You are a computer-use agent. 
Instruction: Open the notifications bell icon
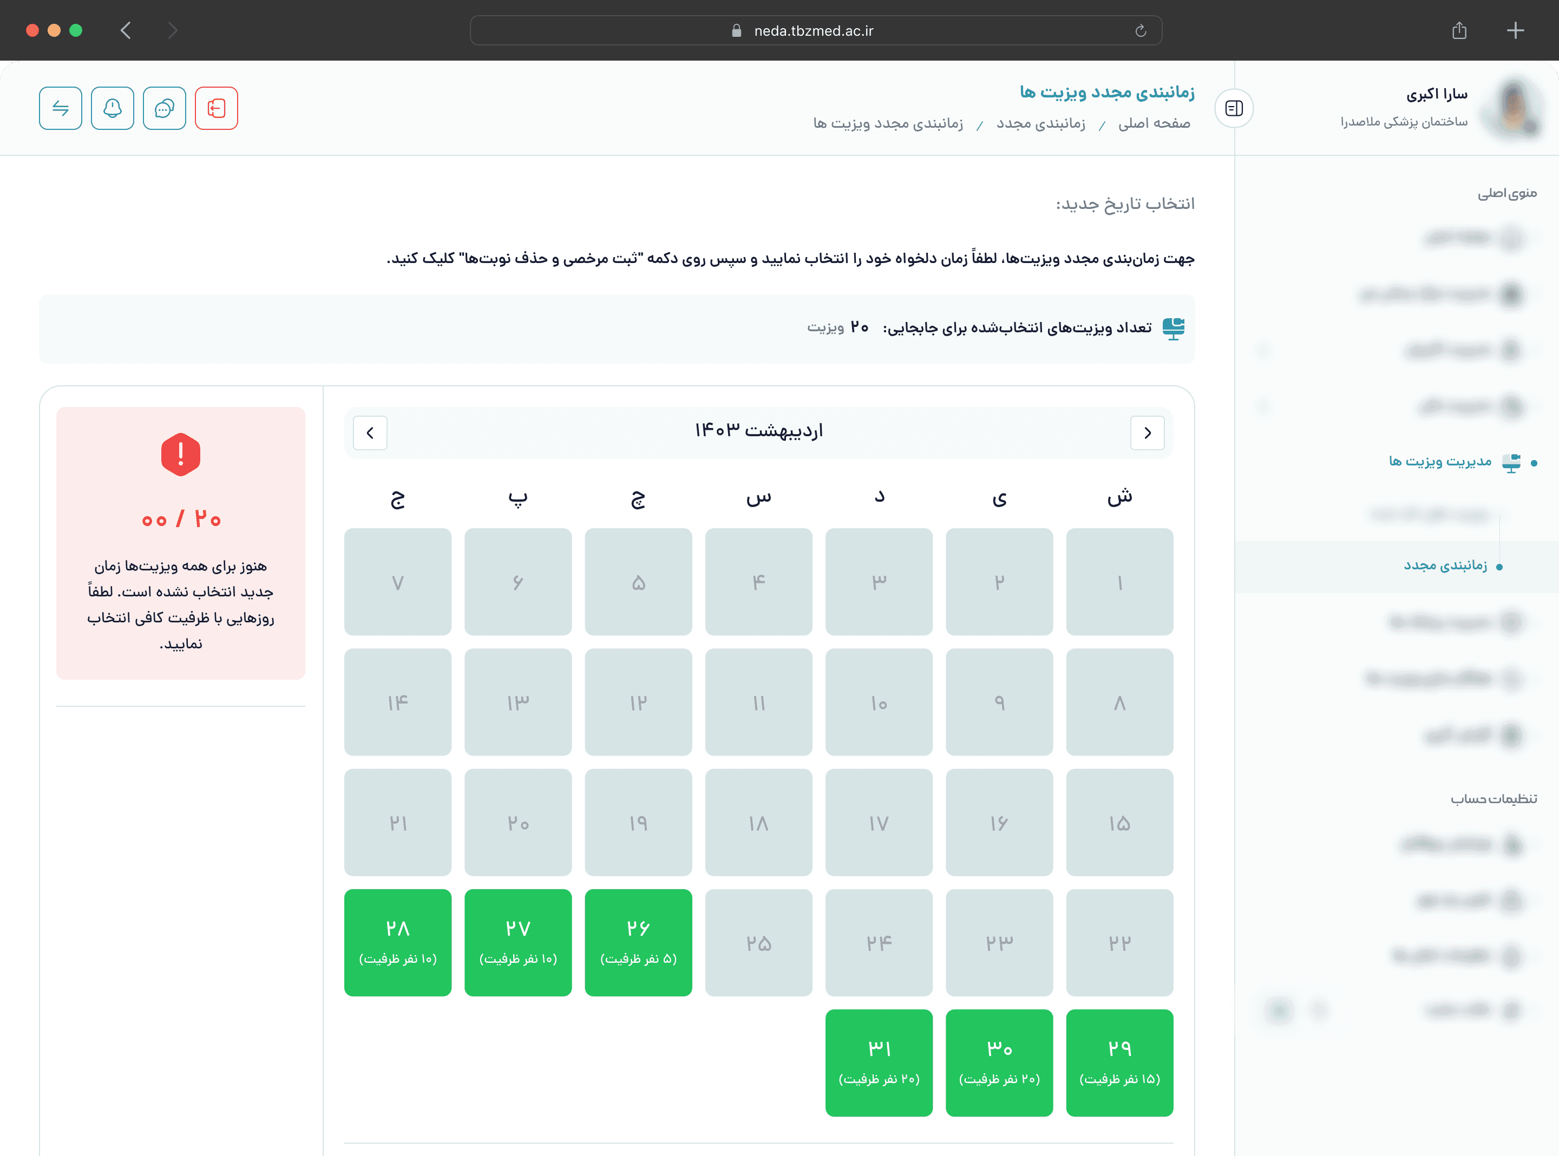113,108
